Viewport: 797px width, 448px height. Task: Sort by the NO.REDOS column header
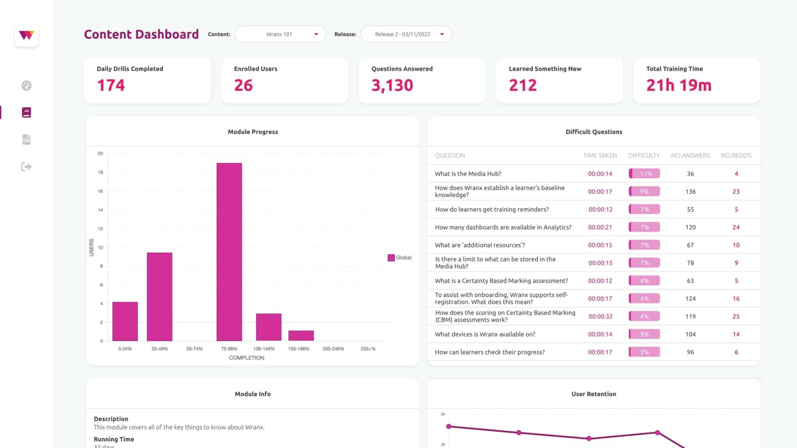(736, 156)
